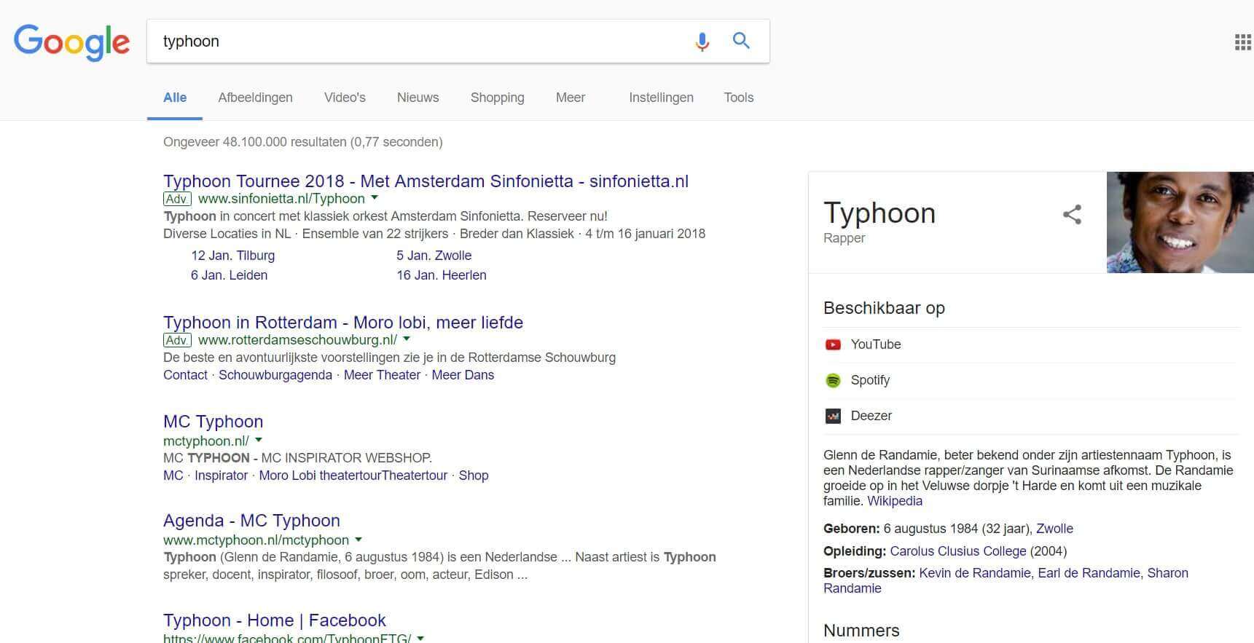Click the Adv. label beside www.sinfonietta.nl/Typhoon
Image resolution: width=1254 pixels, height=643 pixels.
click(x=177, y=199)
